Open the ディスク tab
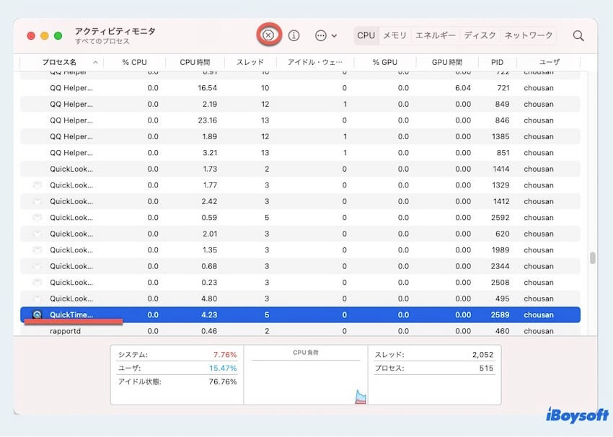Image resolution: width=613 pixels, height=437 pixels. [480, 35]
